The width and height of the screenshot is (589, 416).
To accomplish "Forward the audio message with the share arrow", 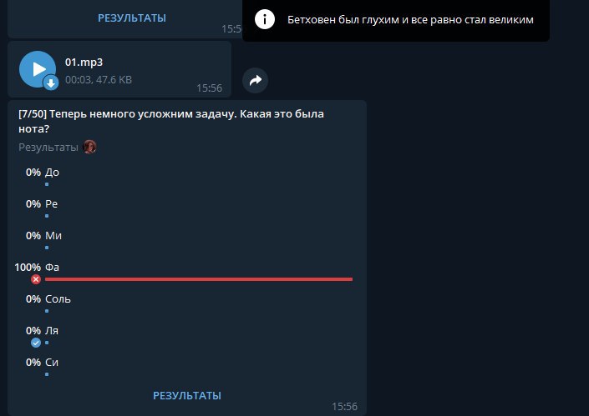I will (256, 80).
